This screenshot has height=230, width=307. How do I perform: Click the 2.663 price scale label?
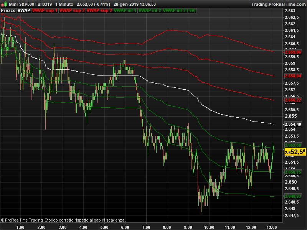click(290, 11)
